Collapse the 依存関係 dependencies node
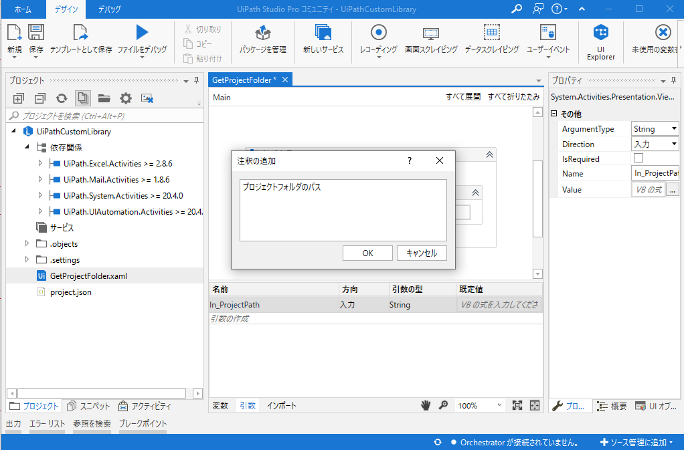The width and height of the screenshot is (684, 450). click(x=27, y=147)
